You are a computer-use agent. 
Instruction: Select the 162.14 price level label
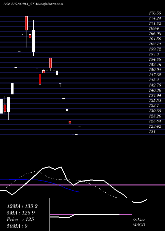pyautogui.click(x=155, y=44)
